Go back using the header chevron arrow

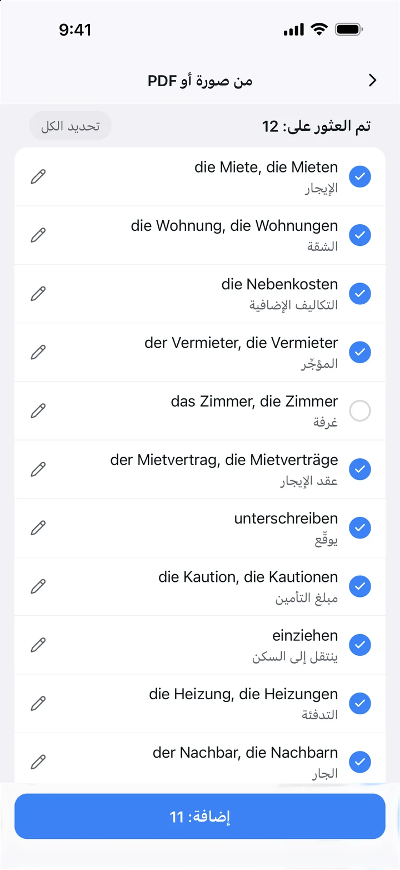[x=373, y=81]
